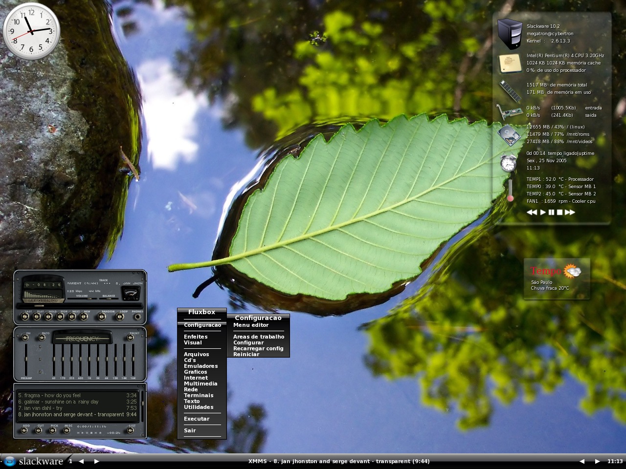This screenshot has width=626, height=469.
Task: Expand the Enfeites submenu in Fluxbox menu
Action: [196, 337]
